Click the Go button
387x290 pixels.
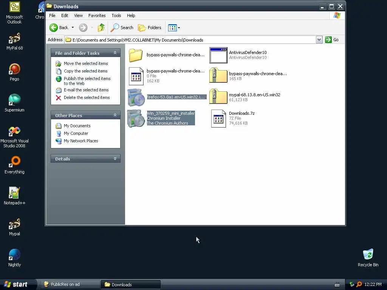(x=332, y=40)
